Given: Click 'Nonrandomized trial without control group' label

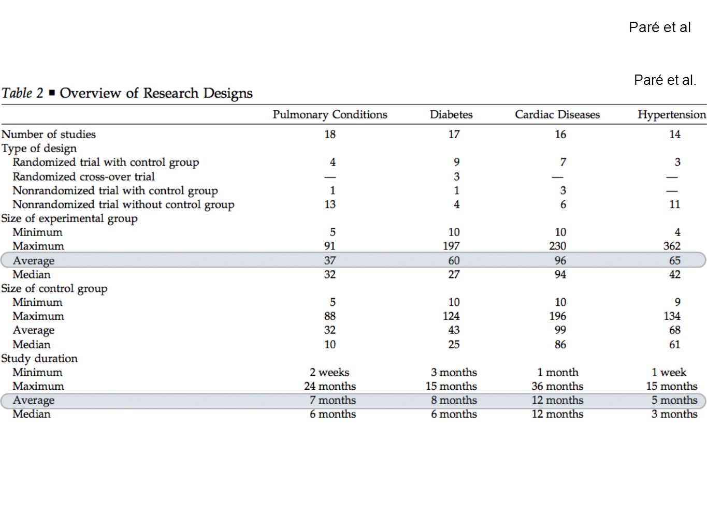Looking at the screenshot, I should (x=123, y=204).
